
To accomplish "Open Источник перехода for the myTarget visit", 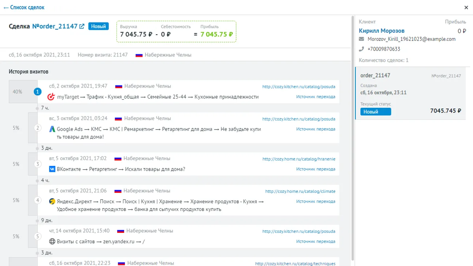I will point(315,97).
